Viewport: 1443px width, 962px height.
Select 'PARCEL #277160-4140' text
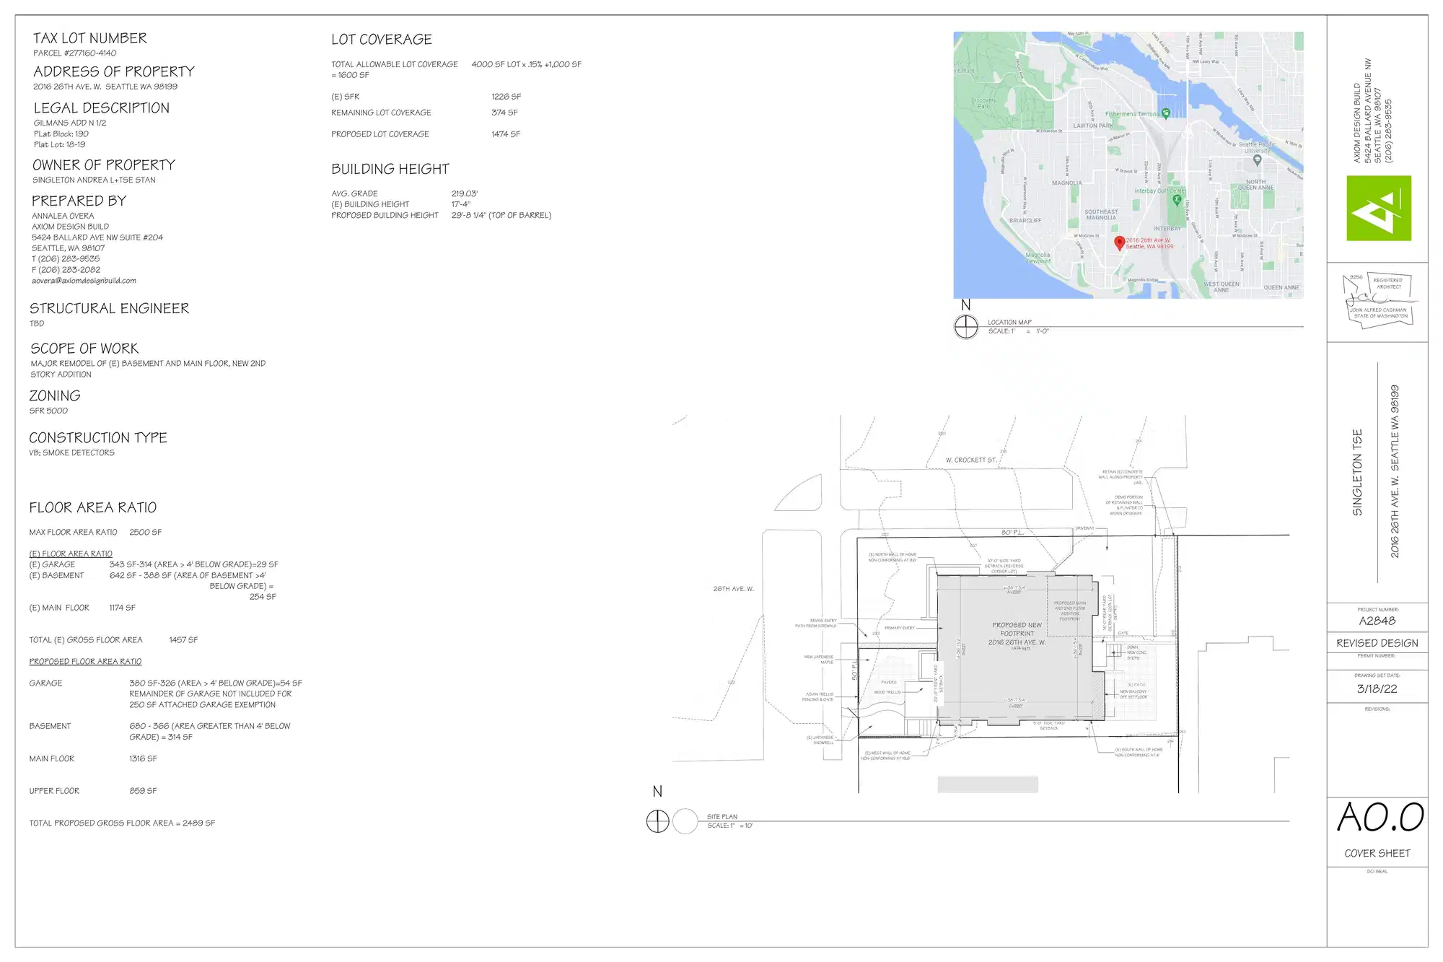coord(75,53)
